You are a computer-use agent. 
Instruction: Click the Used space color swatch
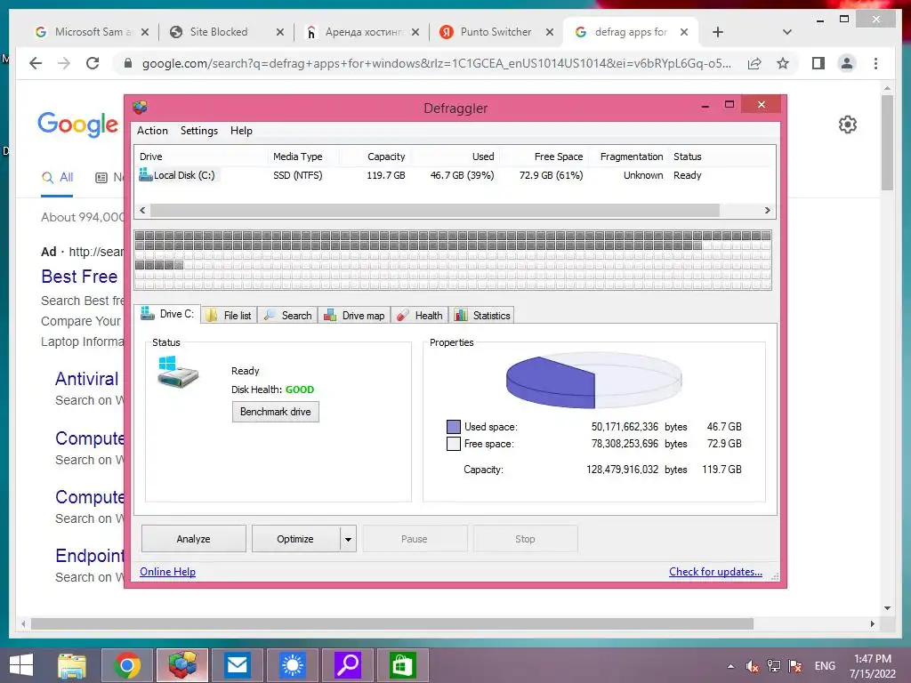(x=453, y=427)
